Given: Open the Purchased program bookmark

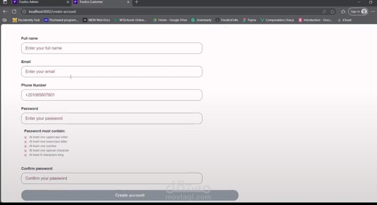Looking at the screenshot, I should click(61, 20).
